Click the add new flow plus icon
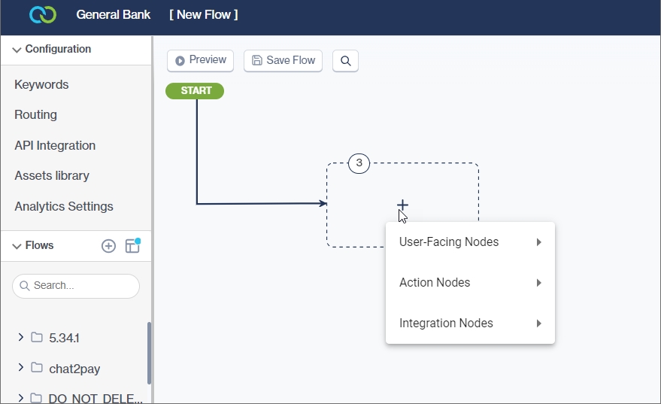 [108, 246]
